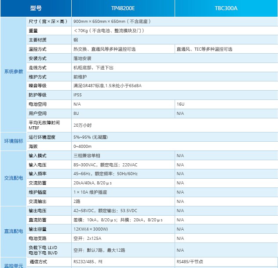Click the <70Kg weight value
This screenshot has height=268, width=278.
[x=109, y=31]
